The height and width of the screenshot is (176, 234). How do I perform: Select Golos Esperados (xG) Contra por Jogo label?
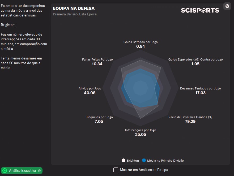195,59
